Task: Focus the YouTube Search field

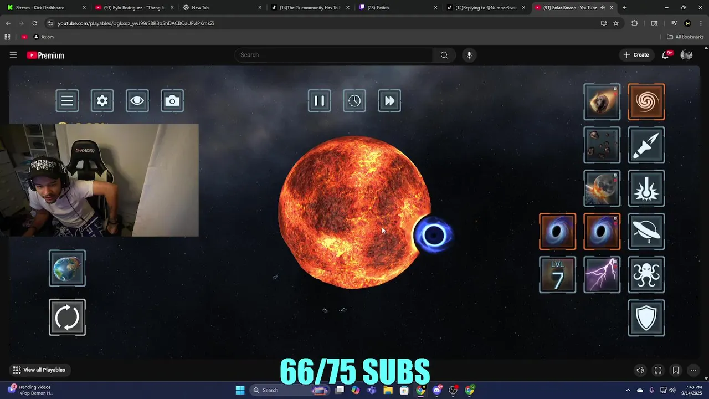Action: pos(333,55)
